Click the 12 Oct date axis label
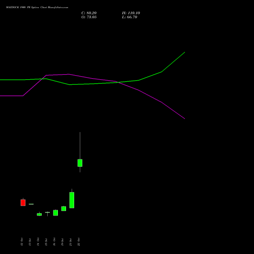Screen dimensions: 254x254 22,242
